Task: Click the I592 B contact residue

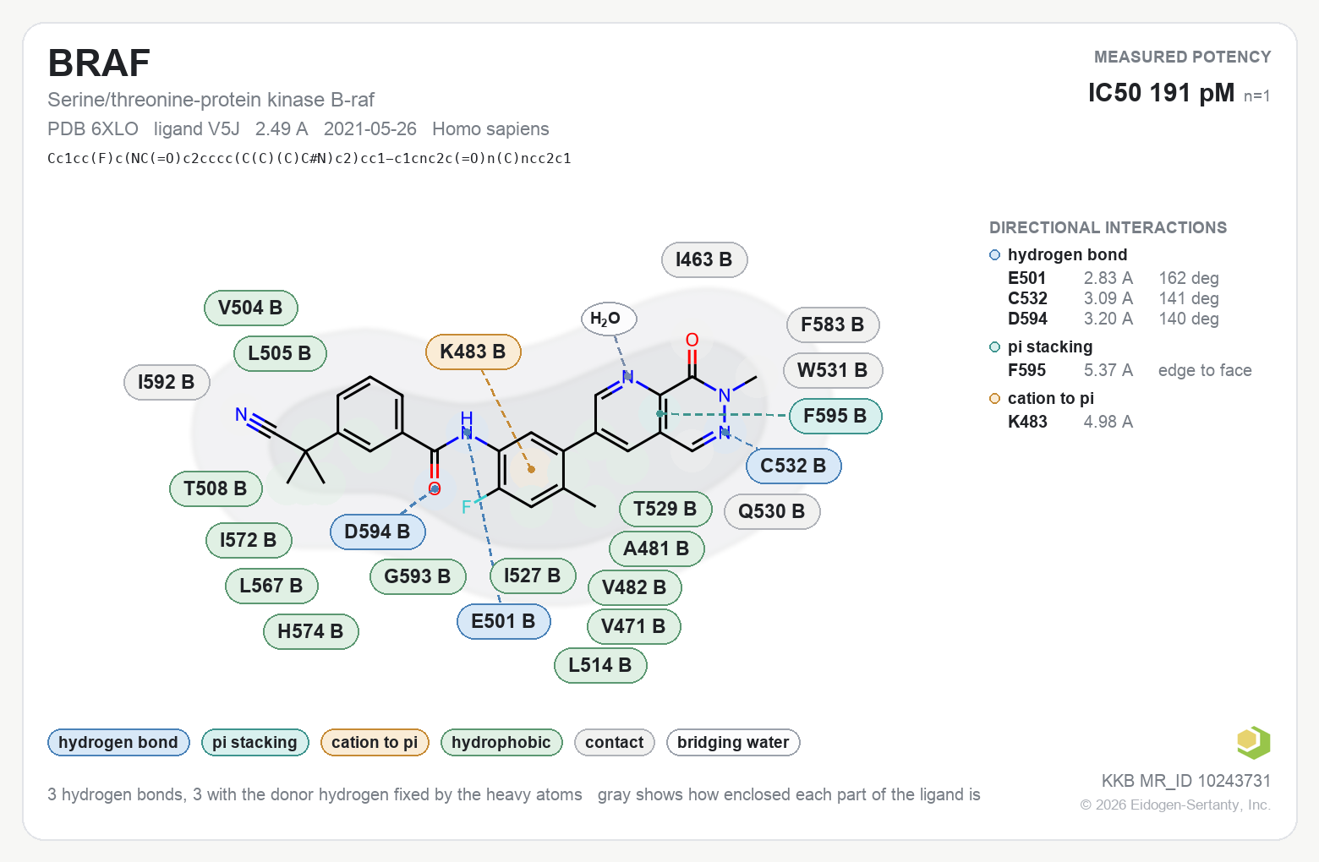Action: tap(167, 382)
